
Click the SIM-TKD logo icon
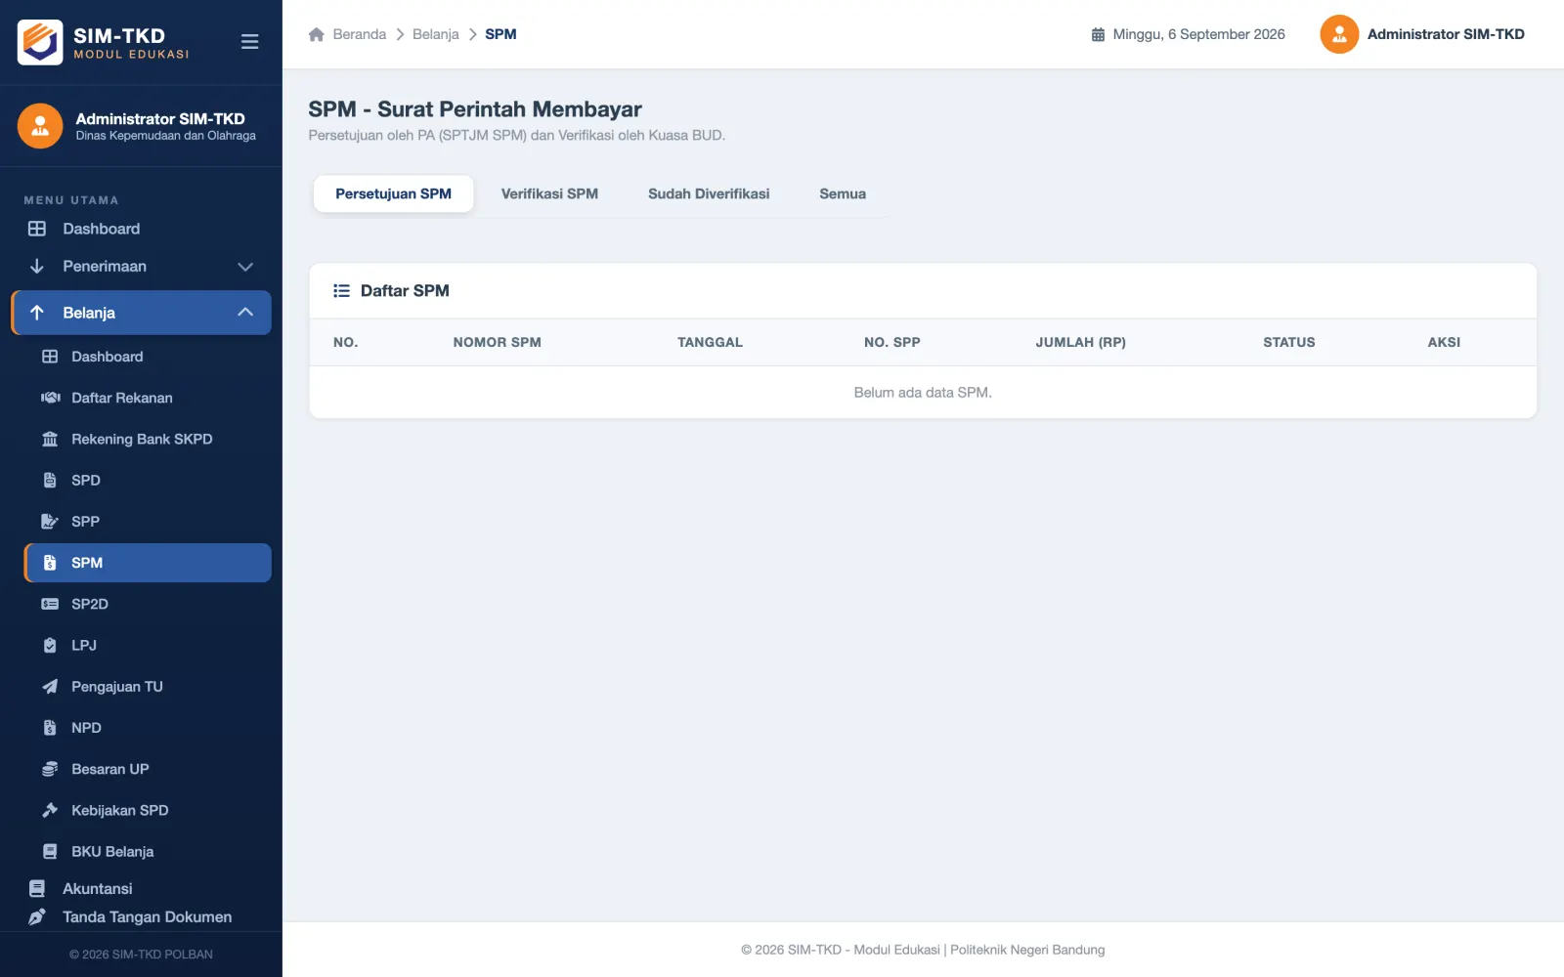pos(40,42)
